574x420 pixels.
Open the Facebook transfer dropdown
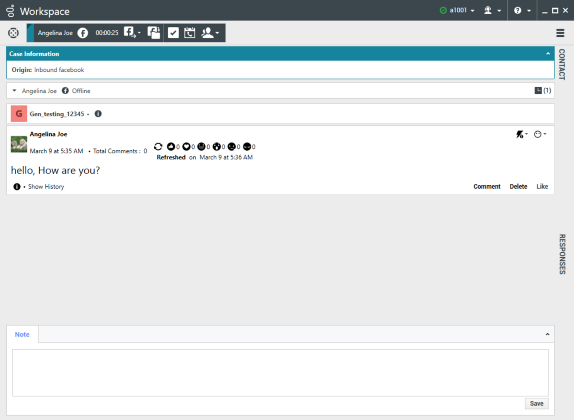[132, 33]
